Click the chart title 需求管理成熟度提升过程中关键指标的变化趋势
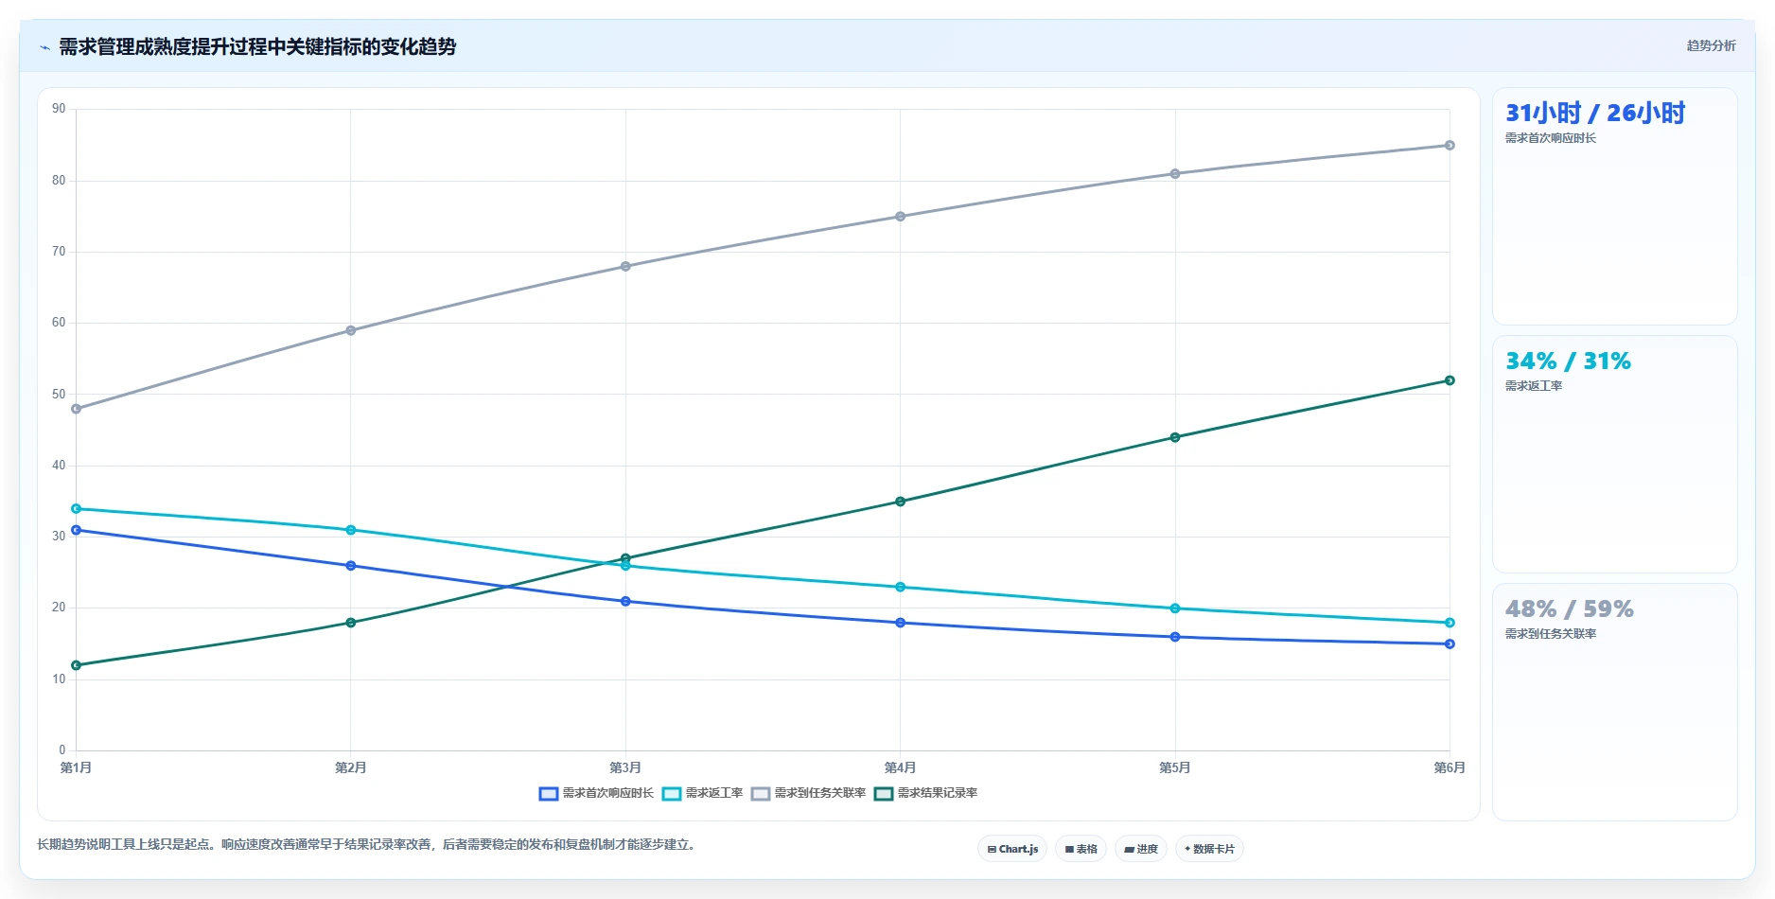Viewport: 1775px width, 899px height. pyautogui.click(x=257, y=46)
